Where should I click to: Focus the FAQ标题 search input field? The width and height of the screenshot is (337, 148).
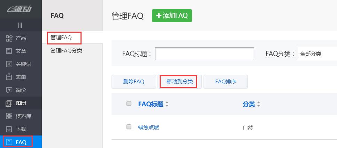point(204,54)
